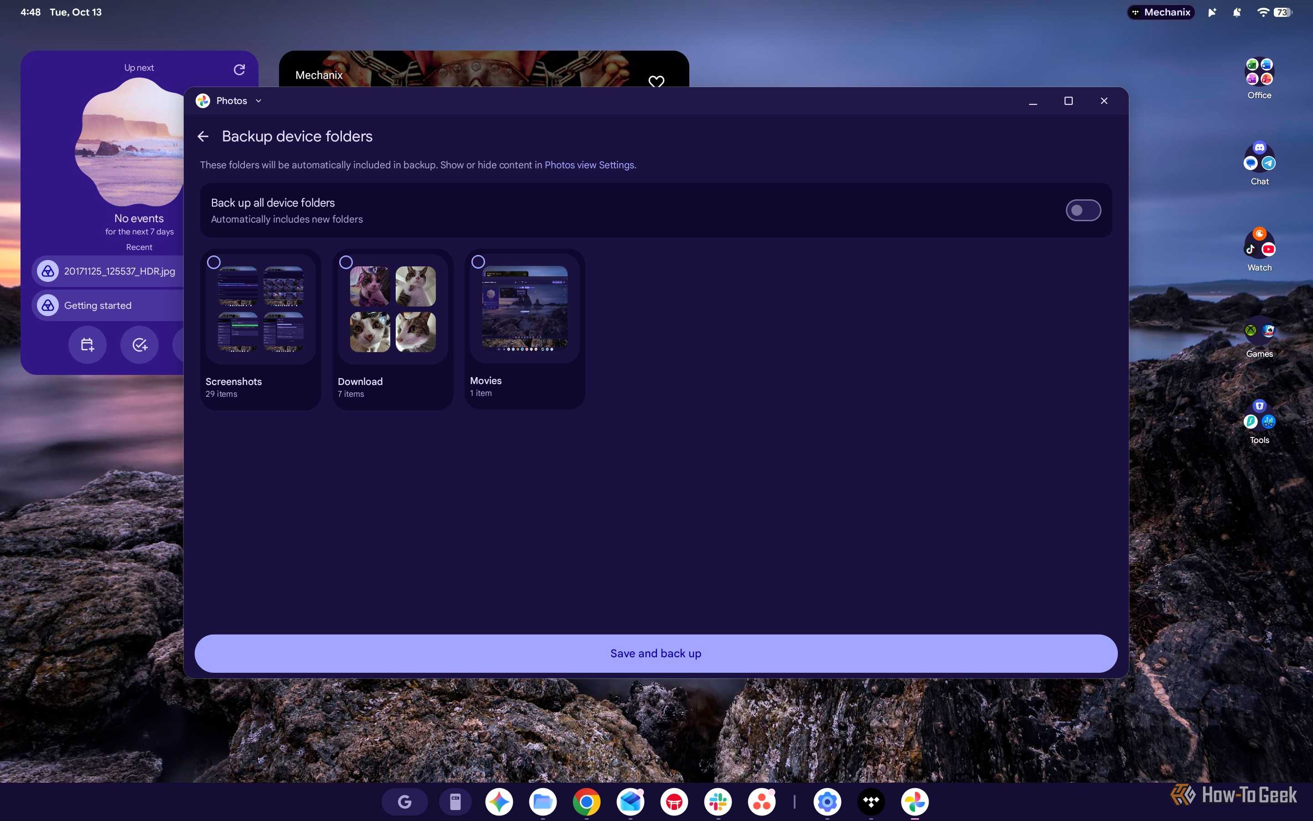Open the Files app in taskbar
The height and width of the screenshot is (821, 1313).
tap(543, 801)
